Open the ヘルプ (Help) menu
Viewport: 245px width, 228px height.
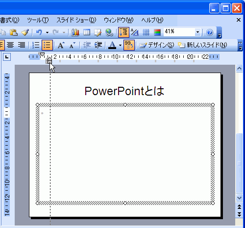[x=152, y=20]
